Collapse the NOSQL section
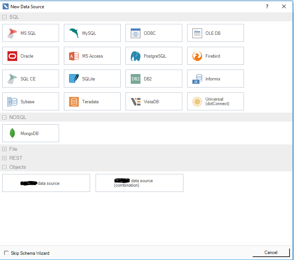 4,117
